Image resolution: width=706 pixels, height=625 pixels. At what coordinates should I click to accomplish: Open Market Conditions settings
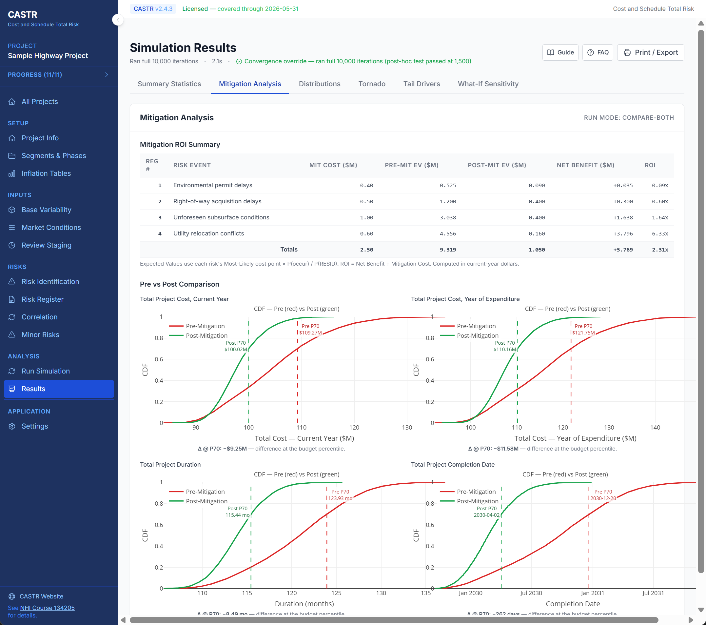[51, 227]
